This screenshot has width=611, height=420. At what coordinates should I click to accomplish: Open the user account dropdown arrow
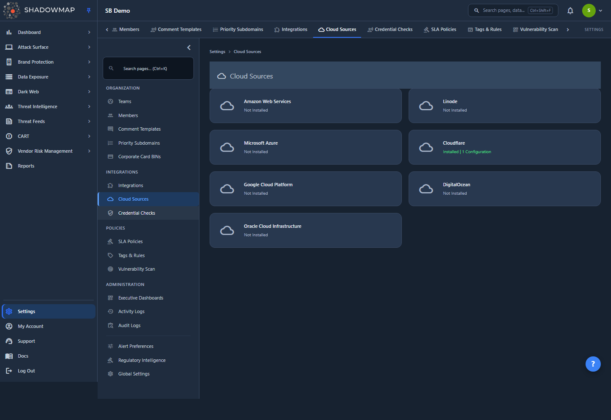click(x=600, y=11)
